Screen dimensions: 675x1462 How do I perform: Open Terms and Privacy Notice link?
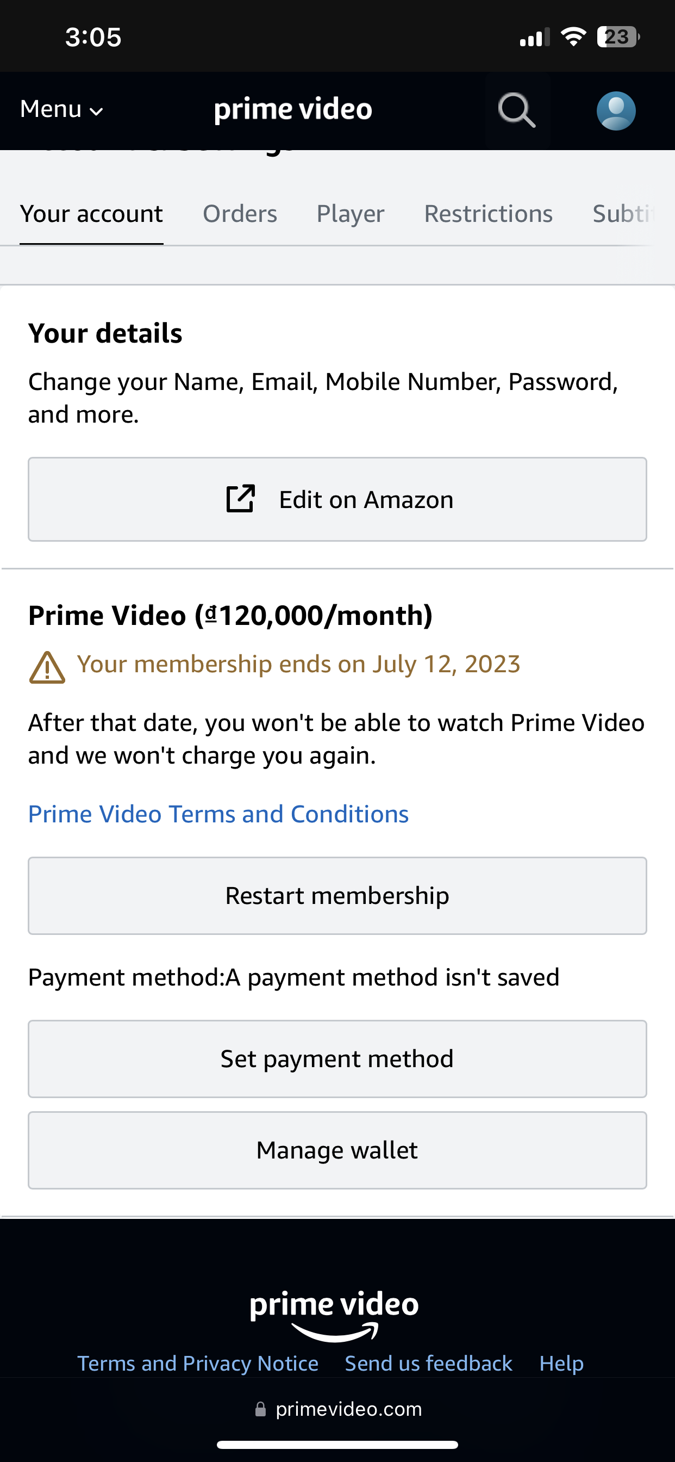coord(197,1363)
